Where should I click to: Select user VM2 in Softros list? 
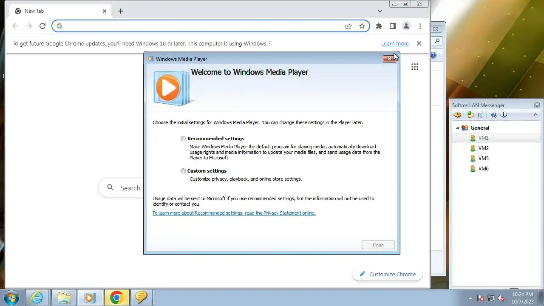coord(483,148)
